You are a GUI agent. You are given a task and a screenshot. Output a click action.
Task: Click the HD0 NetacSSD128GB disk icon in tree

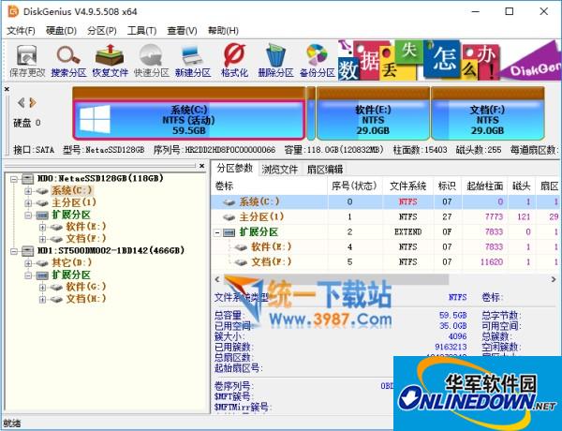click(x=27, y=179)
